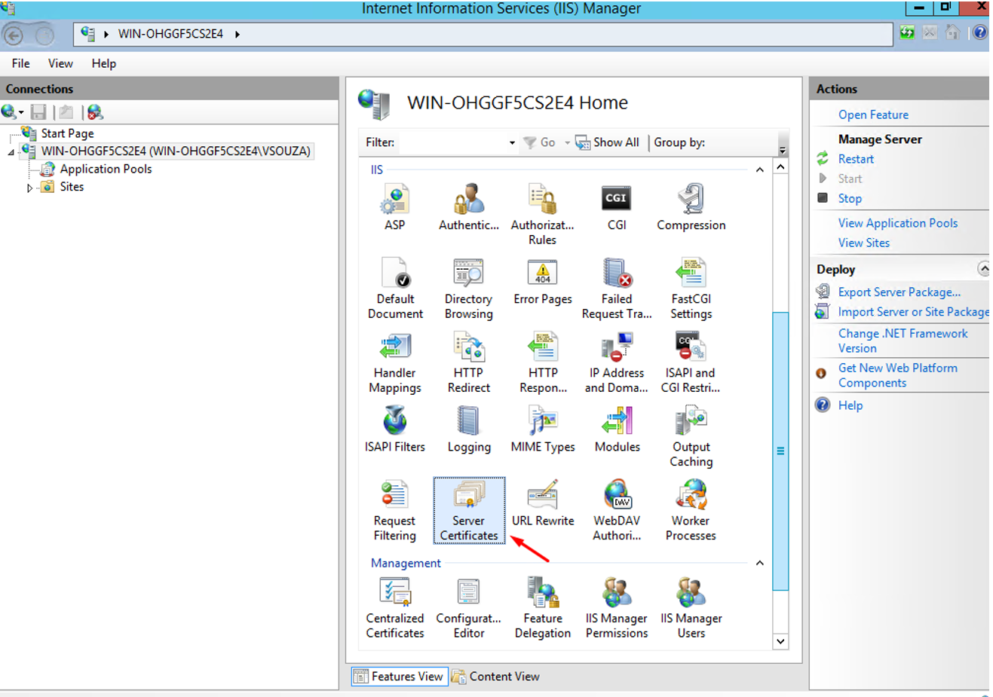993x697 pixels.
Task: Collapse the Management features group
Action: tap(759, 563)
